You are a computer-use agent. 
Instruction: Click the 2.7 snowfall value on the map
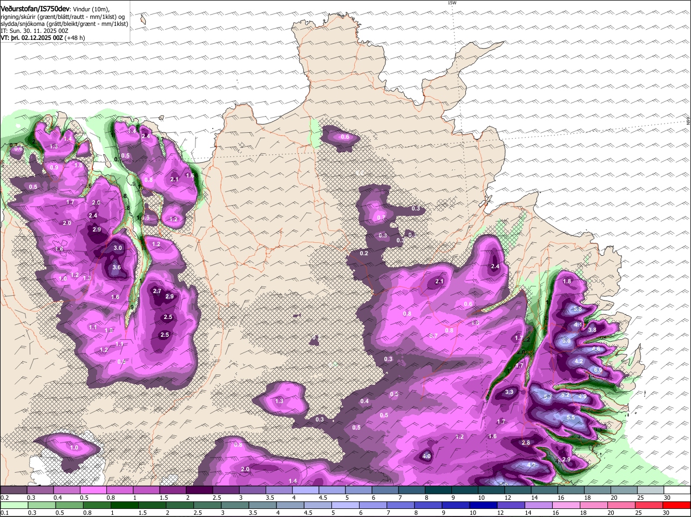[x=157, y=291]
